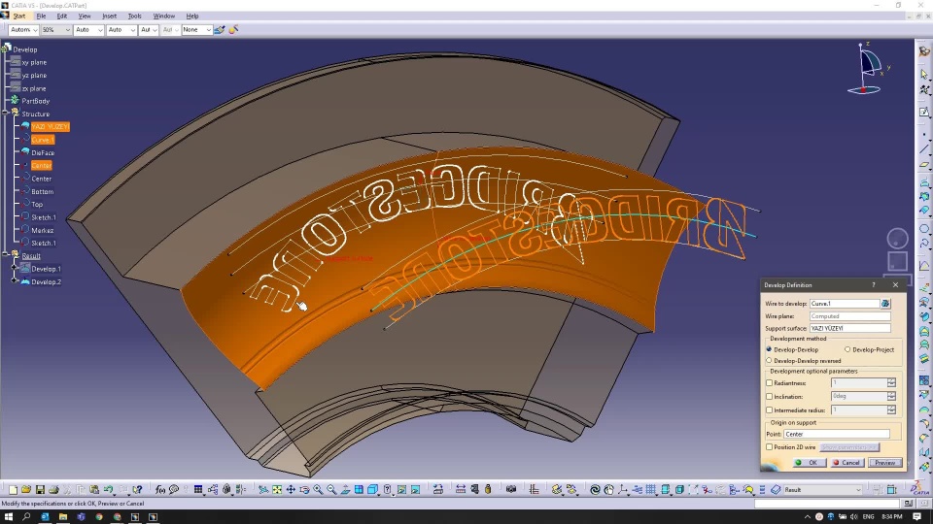
Task: Adjust the Radiantness value spinner
Action: [891, 383]
